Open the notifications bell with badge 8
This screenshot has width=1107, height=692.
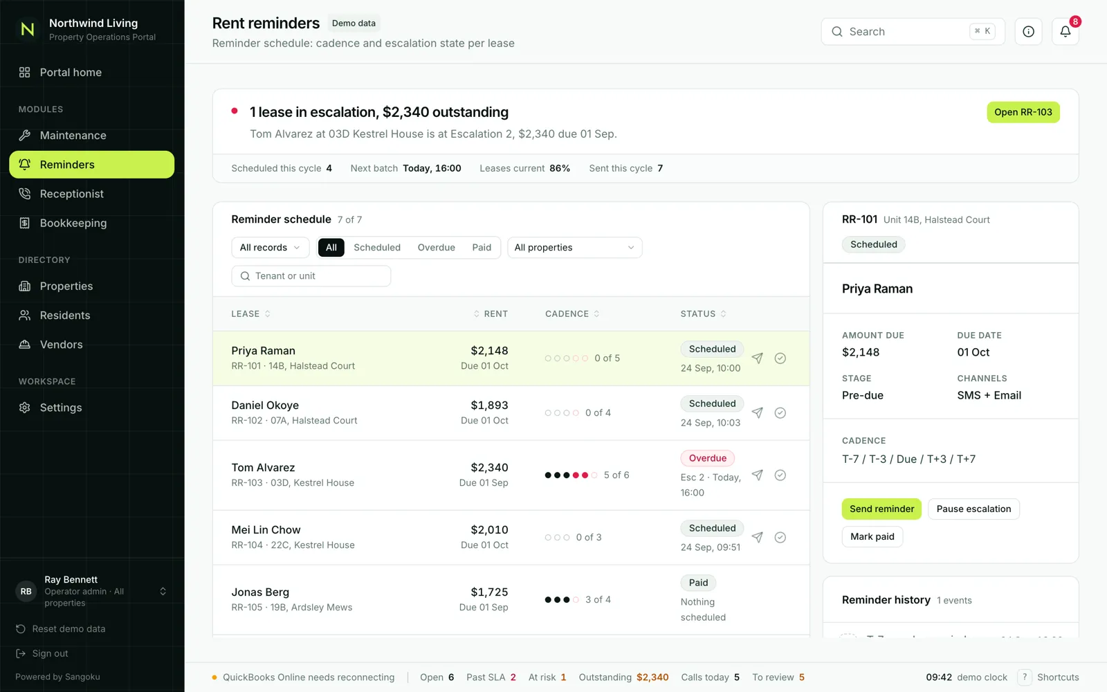[x=1065, y=32]
